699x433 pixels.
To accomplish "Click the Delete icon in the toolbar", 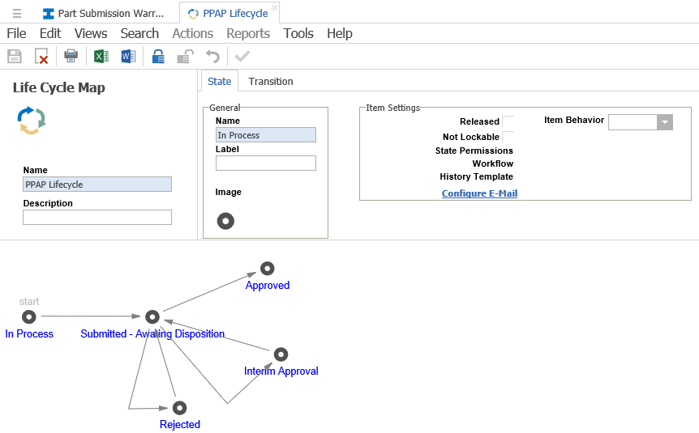I will pos(41,57).
